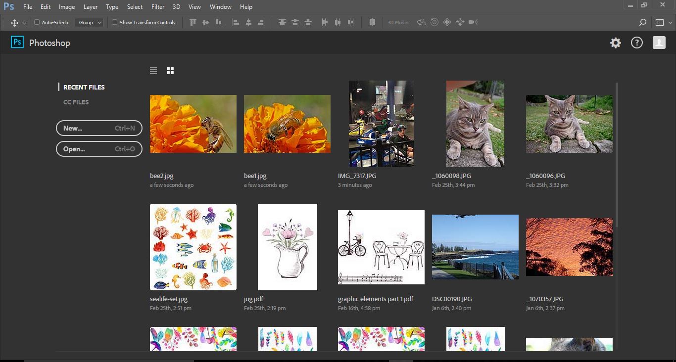
Task: Open the workspace switcher dropdown
Action: (x=662, y=22)
